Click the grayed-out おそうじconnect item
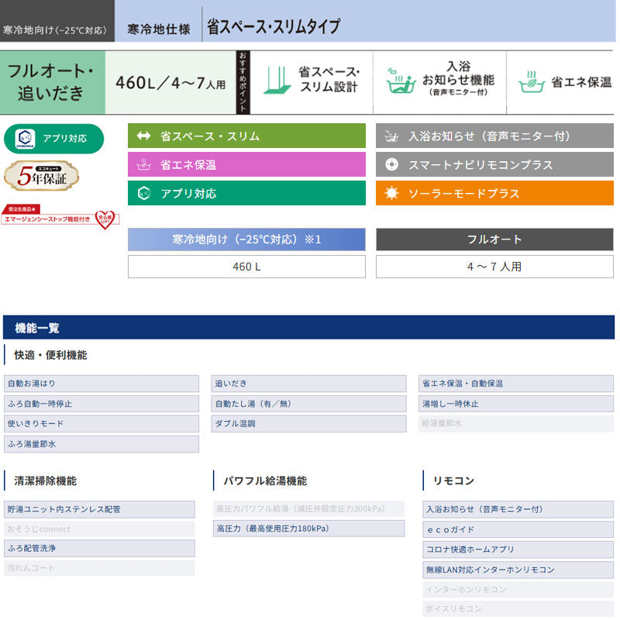The image size is (620, 620). click(99, 529)
